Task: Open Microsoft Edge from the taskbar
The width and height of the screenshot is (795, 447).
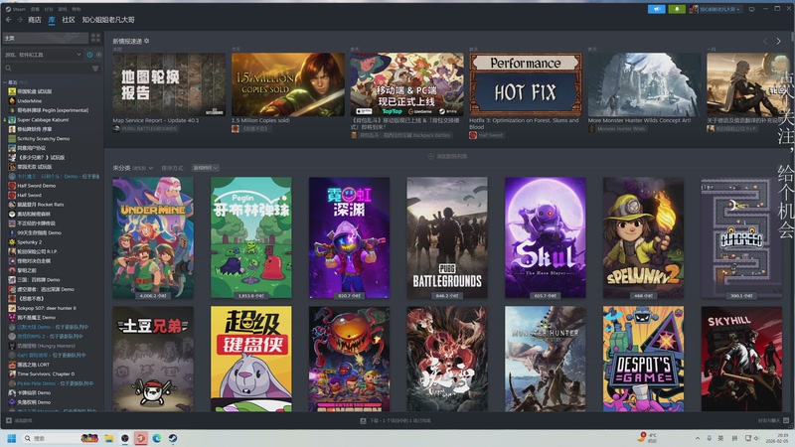Action: (x=157, y=438)
